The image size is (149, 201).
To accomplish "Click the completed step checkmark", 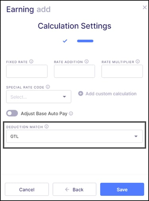I will (x=65, y=41).
